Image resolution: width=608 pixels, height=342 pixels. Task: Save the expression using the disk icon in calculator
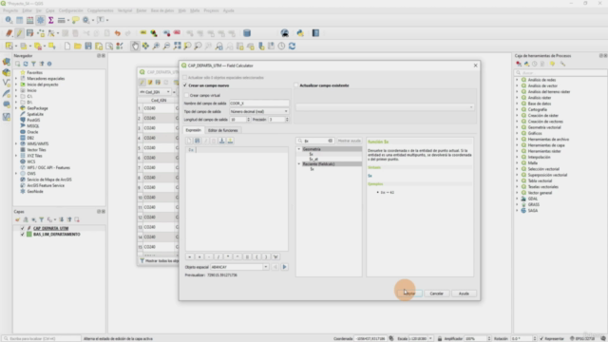click(197, 141)
